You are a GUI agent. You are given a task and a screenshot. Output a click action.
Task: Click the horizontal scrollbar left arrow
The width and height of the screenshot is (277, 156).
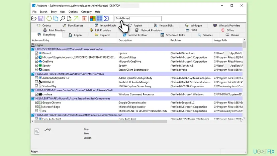32,122
